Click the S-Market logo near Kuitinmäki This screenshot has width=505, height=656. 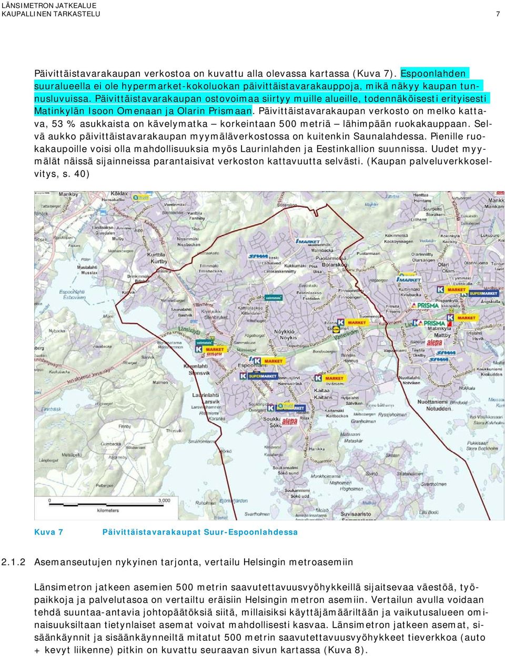click(409, 280)
